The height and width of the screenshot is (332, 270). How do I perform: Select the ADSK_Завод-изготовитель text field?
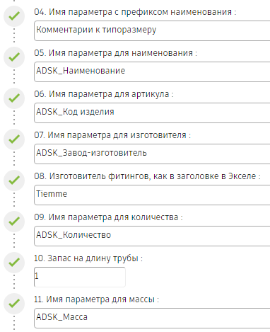[152, 154]
